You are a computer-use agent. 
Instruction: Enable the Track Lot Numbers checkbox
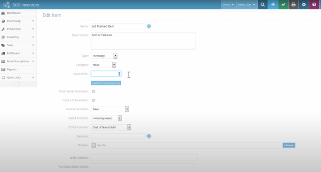click(x=94, y=100)
